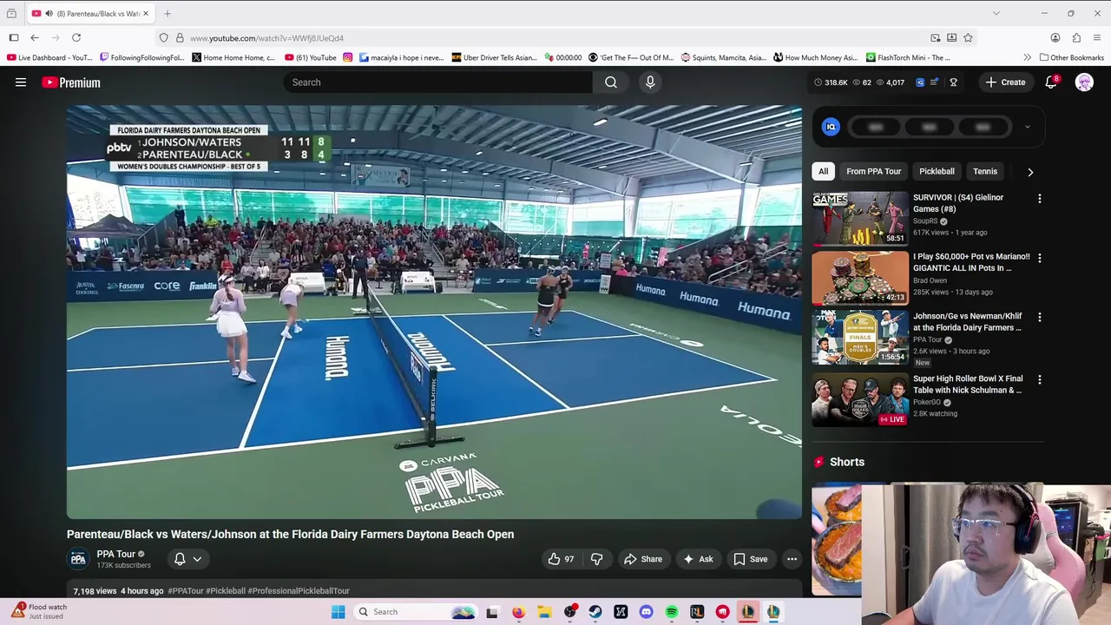The width and height of the screenshot is (1111, 625).
Task: Toggle the browser sidebar icon
Action: [x=14, y=37]
